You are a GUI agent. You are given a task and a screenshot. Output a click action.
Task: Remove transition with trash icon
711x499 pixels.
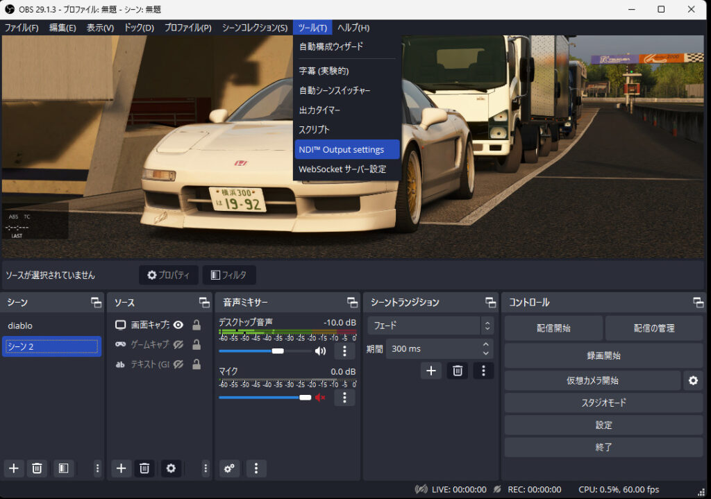click(x=458, y=371)
